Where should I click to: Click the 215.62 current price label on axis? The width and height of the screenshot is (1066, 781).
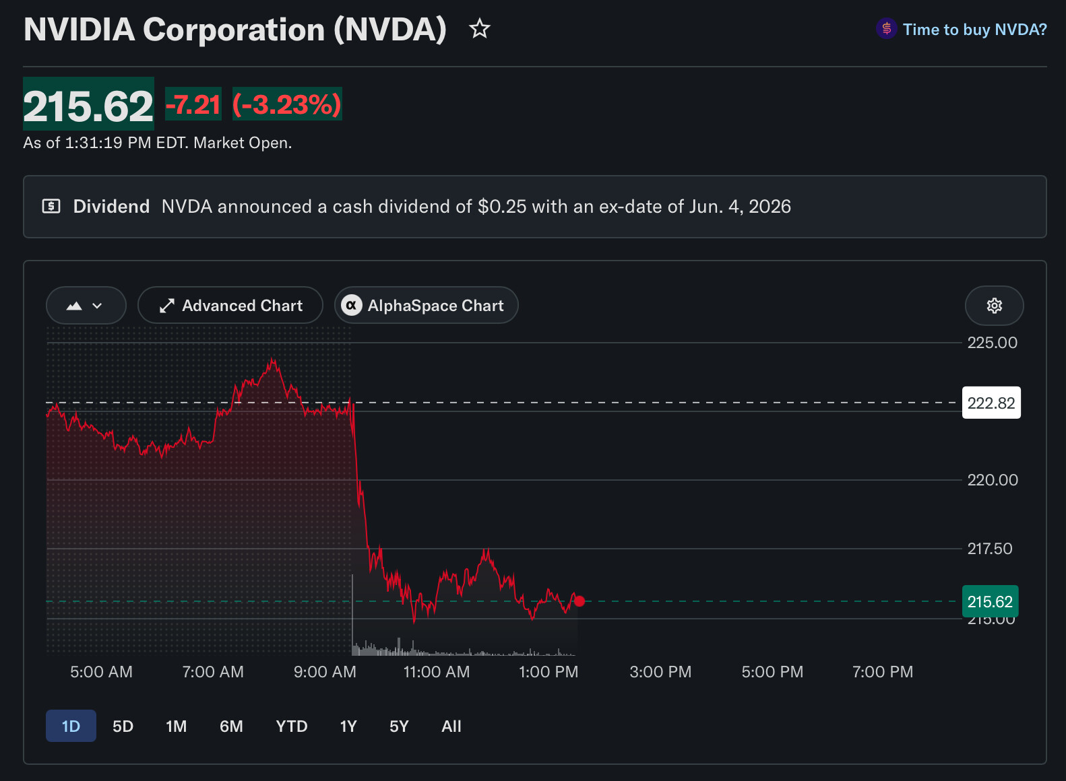990,601
